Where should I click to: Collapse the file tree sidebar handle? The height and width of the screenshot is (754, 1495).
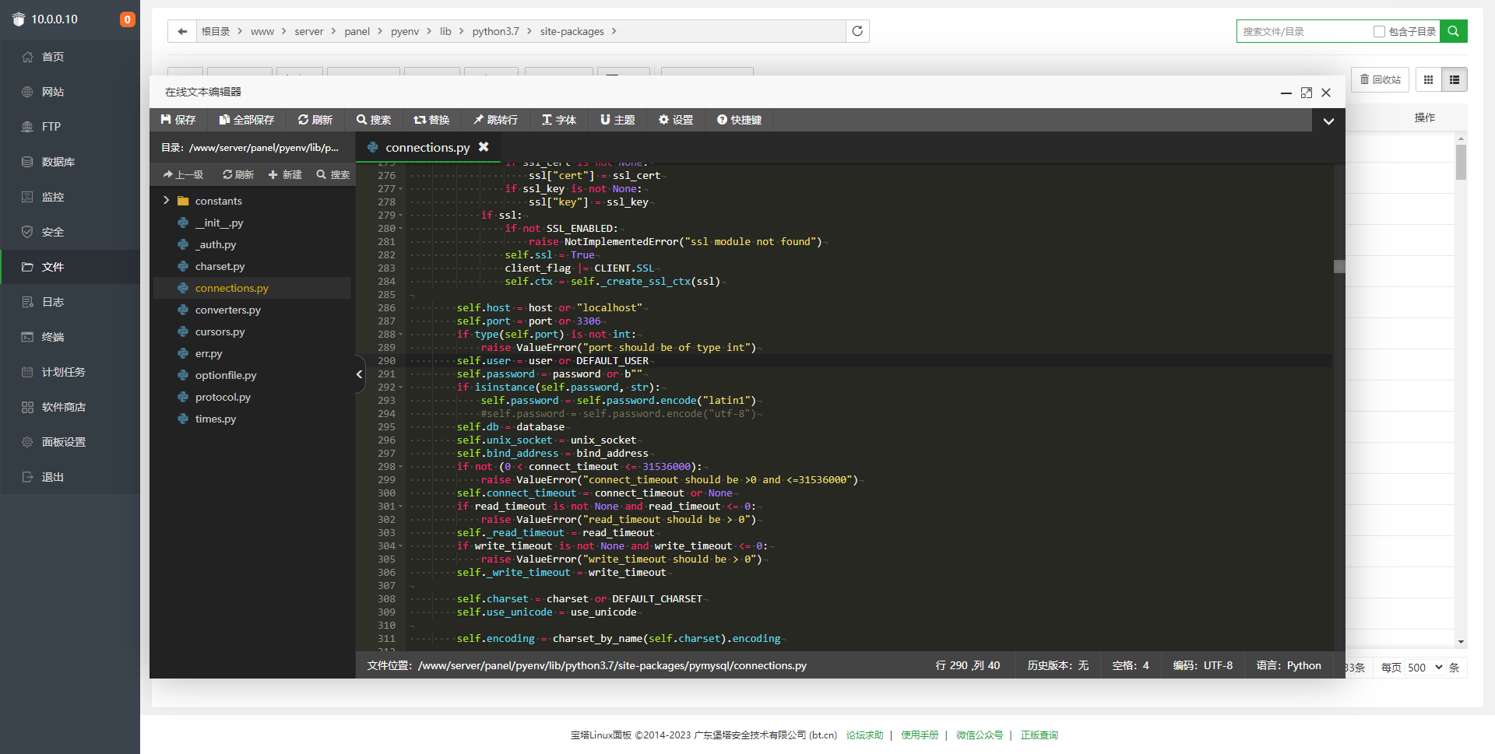[x=360, y=374]
